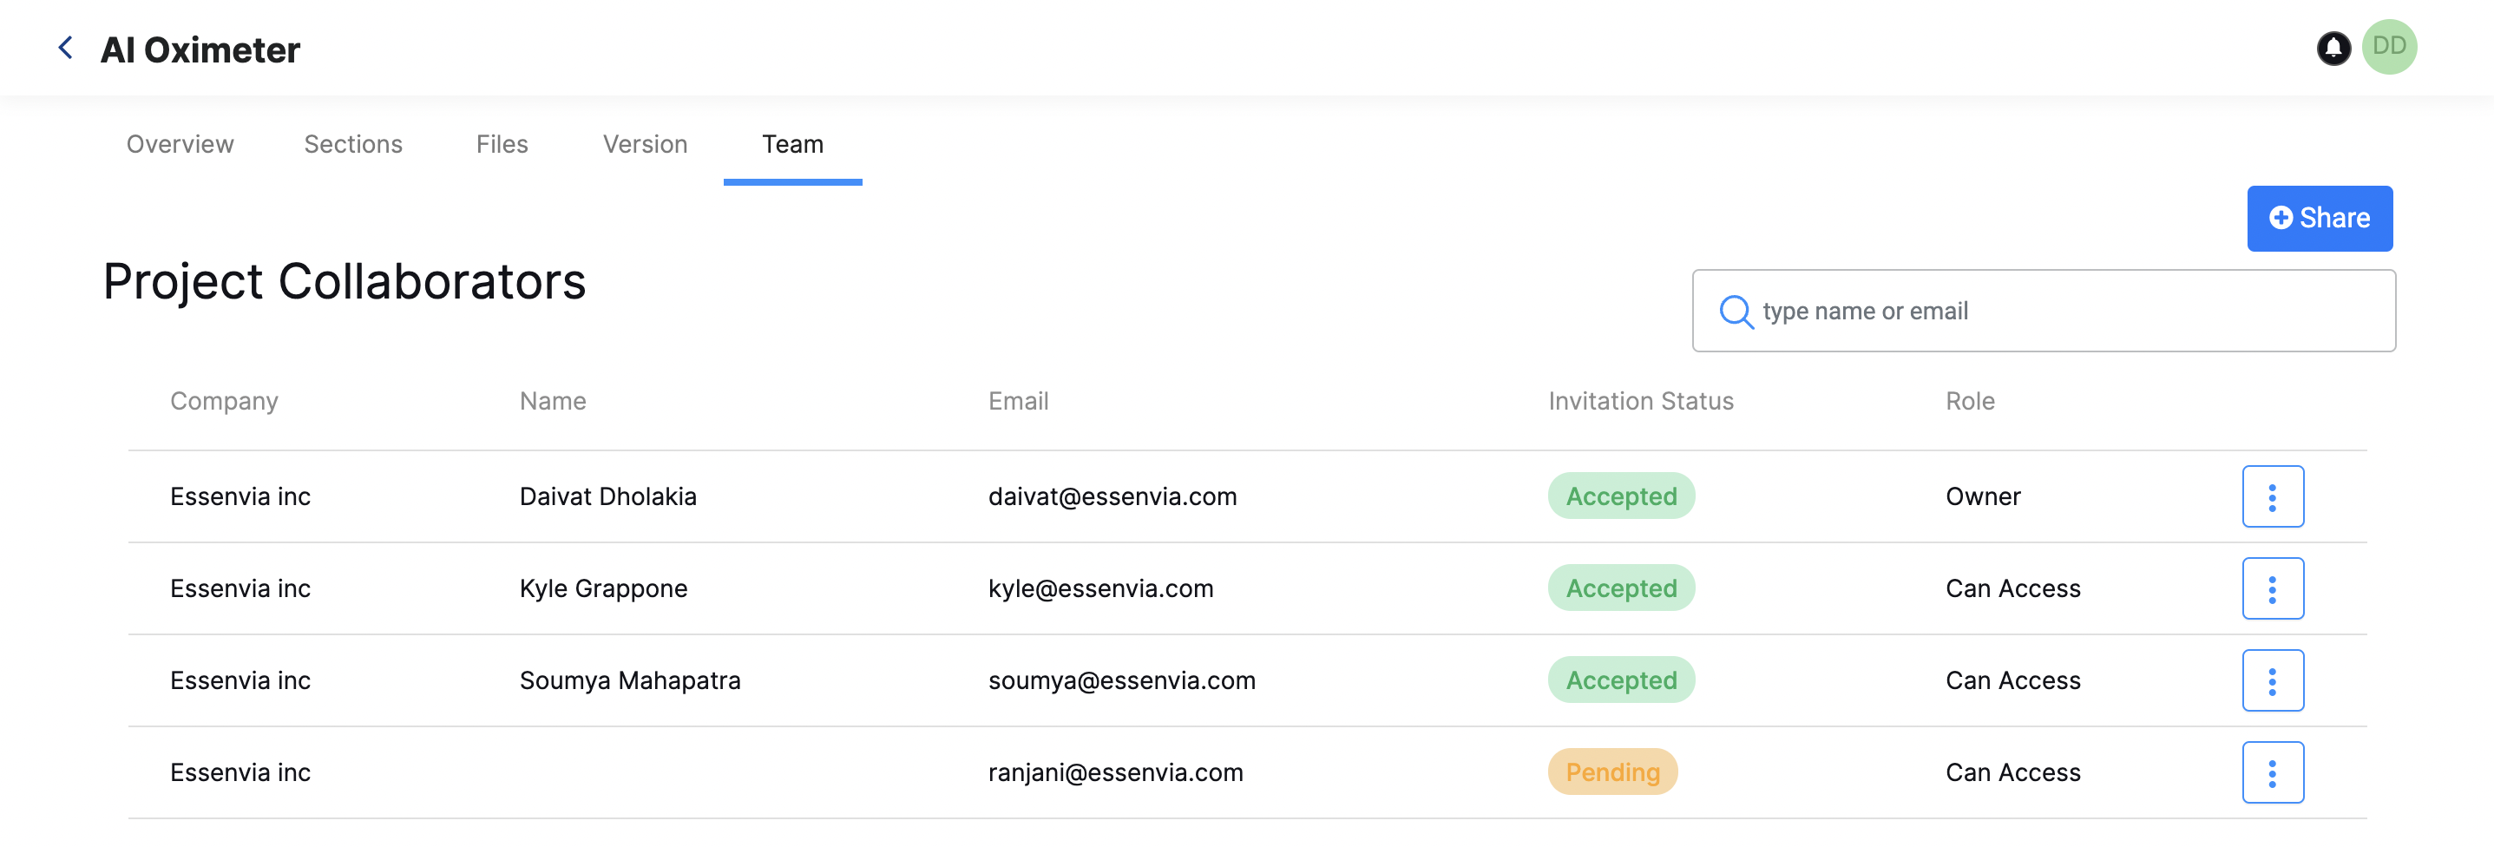Open the three-dot menu for Daivat Dholakia

(x=2273, y=496)
